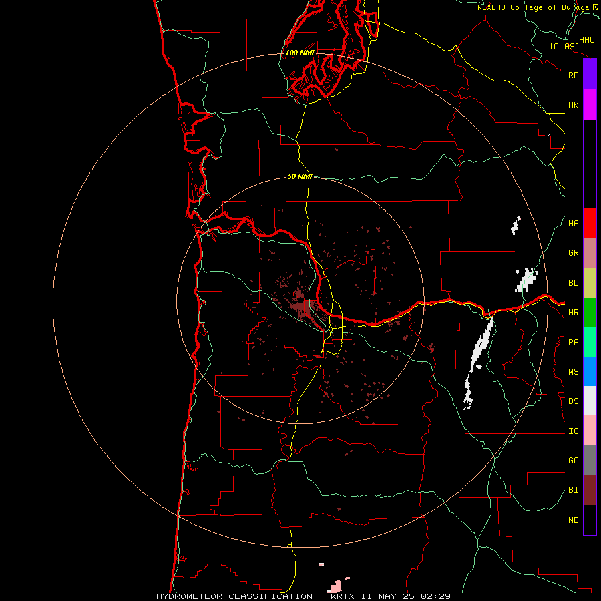Click the yellow BD legend color swatch

click(590, 283)
